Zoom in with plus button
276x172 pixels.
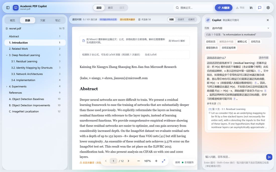coord(156,161)
